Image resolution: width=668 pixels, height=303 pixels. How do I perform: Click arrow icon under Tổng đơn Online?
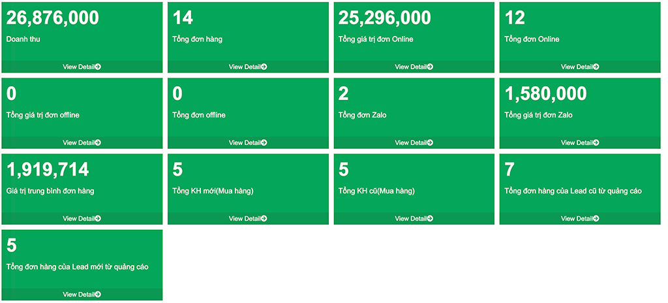(596, 67)
